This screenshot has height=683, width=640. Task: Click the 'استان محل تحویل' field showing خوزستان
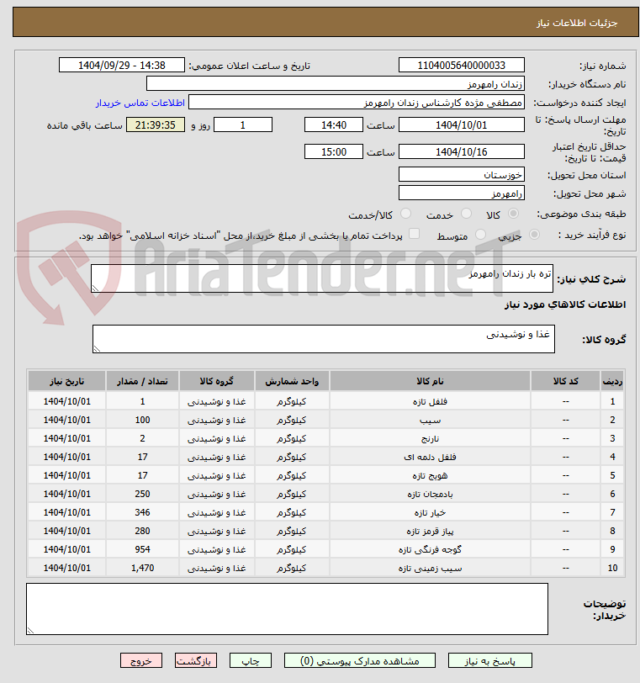pyautogui.click(x=461, y=175)
